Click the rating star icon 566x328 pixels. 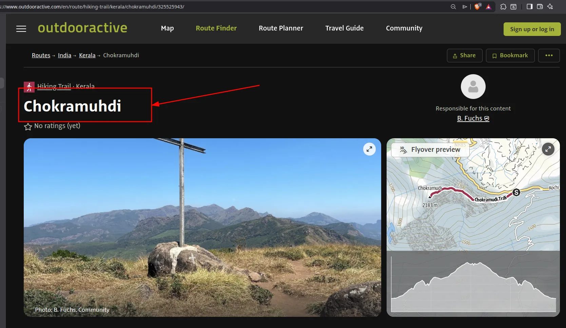pyautogui.click(x=28, y=127)
